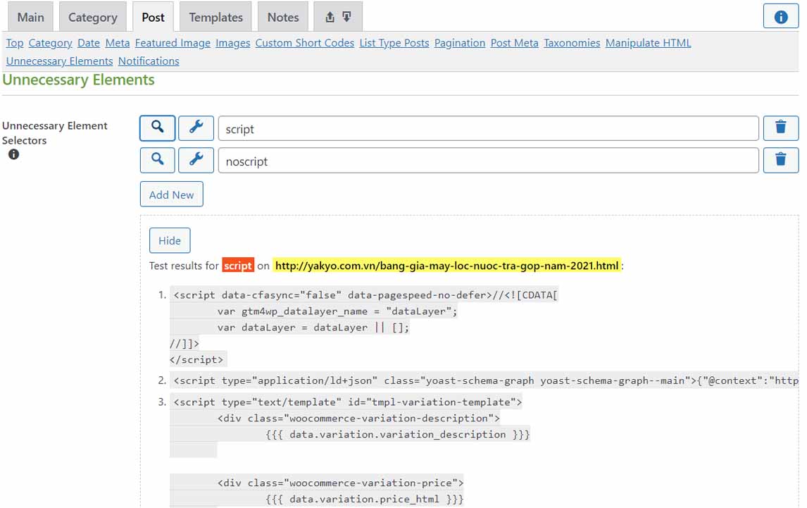This screenshot has width=807, height=508.
Task: Open the Templates tab
Action: (215, 17)
